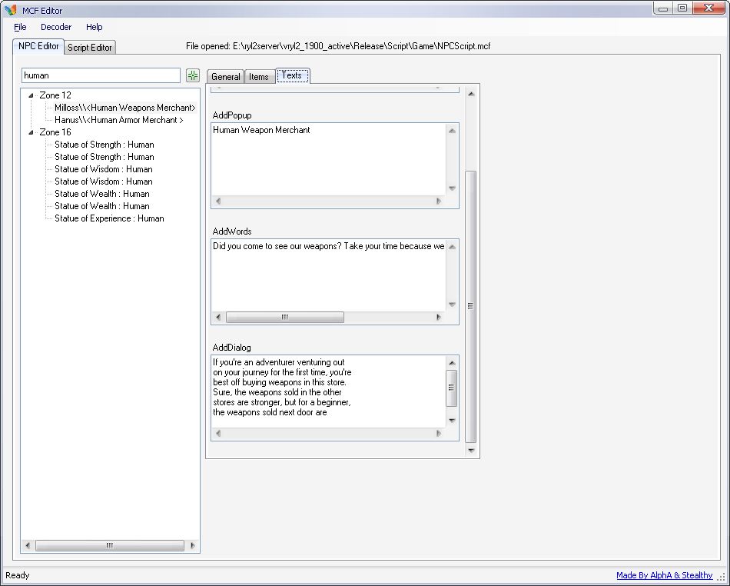Collapse the Zone 12 tree node
Image resolution: width=730 pixels, height=586 pixels.
(x=31, y=95)
